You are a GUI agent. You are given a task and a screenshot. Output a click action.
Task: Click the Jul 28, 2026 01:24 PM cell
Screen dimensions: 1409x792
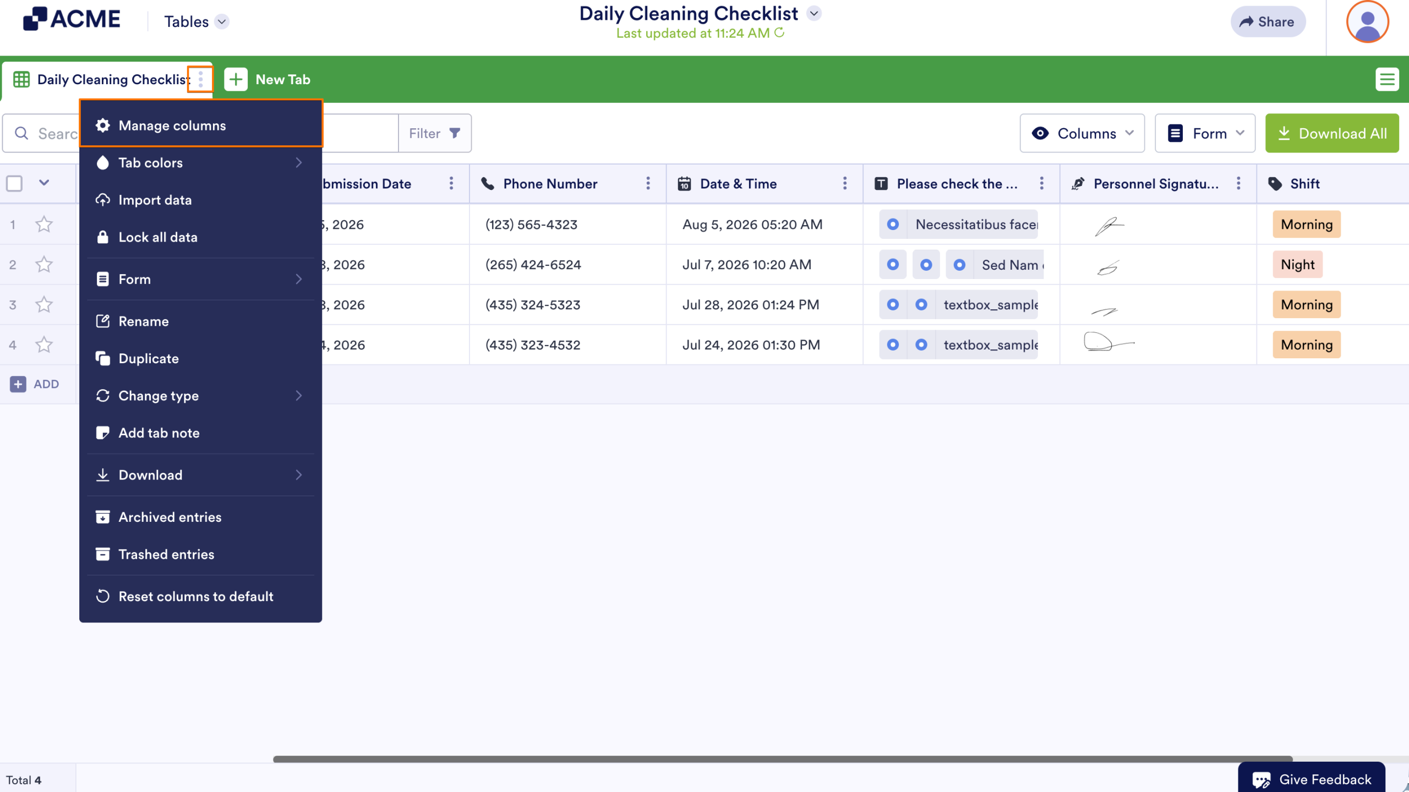pyautogui.click(x=764, y=305)
